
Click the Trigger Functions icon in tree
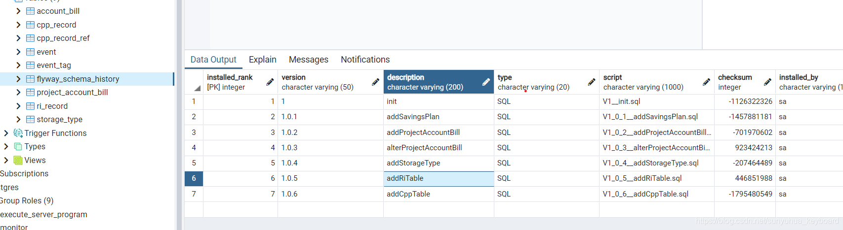(18, 133)
